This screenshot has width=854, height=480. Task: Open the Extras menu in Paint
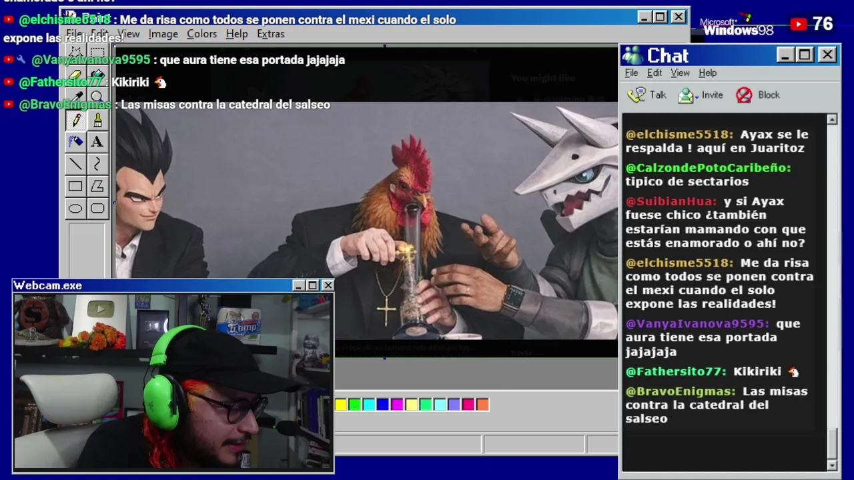[x=270, y=34]
